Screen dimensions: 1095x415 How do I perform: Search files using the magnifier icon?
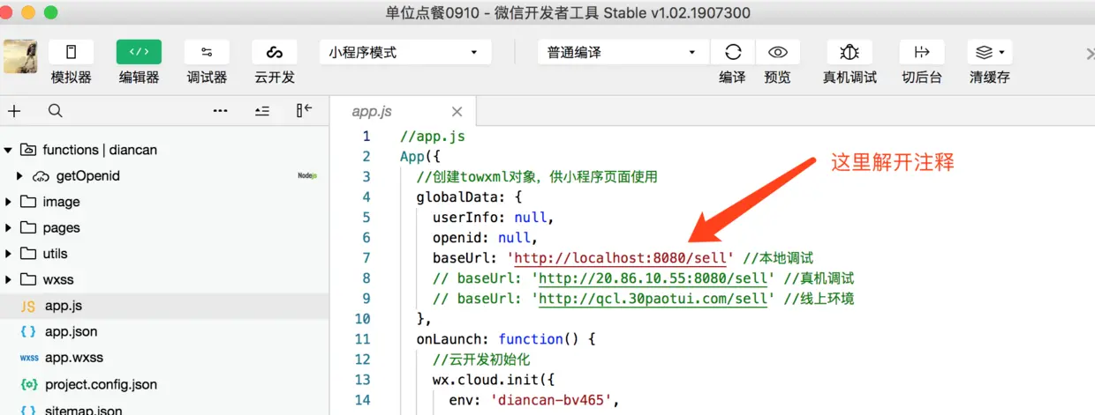55,111
